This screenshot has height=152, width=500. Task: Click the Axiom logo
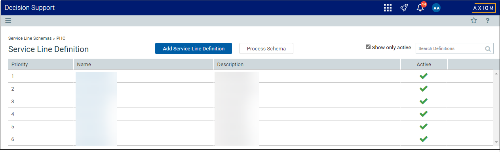(x=484, y=8)
